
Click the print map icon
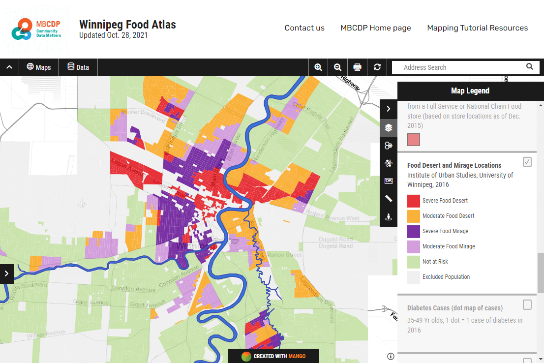coord(357,67)
